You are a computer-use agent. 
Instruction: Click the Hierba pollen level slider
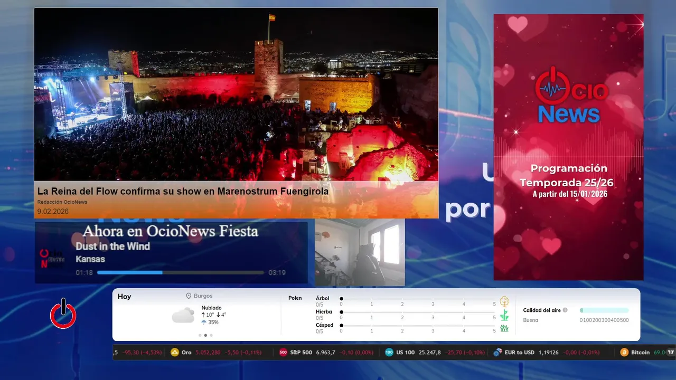pos(418,312)
